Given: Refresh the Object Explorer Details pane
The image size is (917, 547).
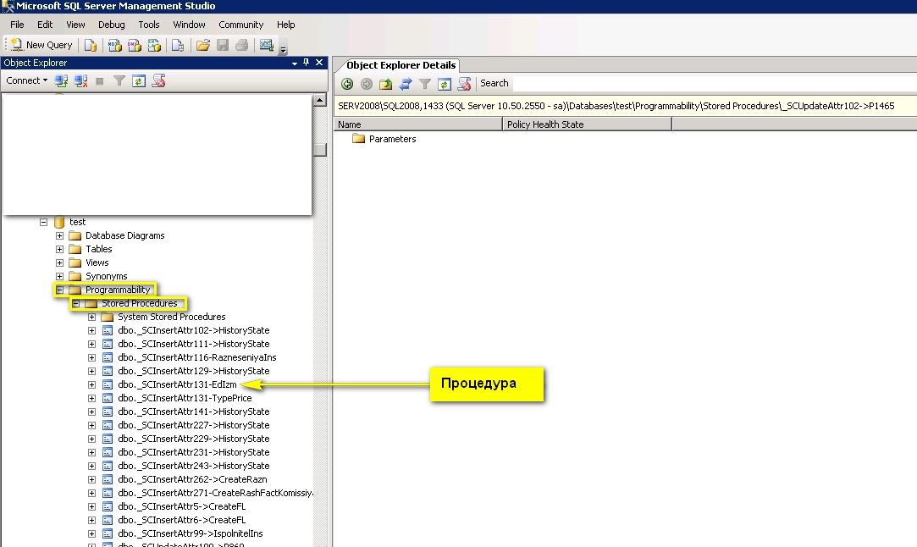Looking at the screenshot, I should pyautogui.click(x=445, y=84).
